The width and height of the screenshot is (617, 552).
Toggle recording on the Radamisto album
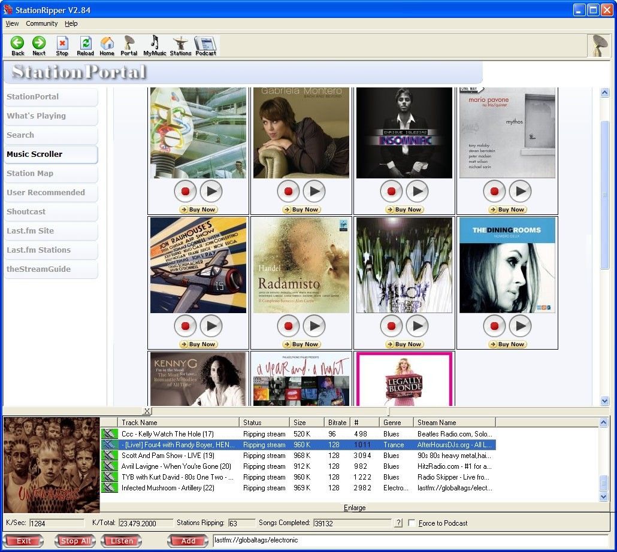(288, 326)
